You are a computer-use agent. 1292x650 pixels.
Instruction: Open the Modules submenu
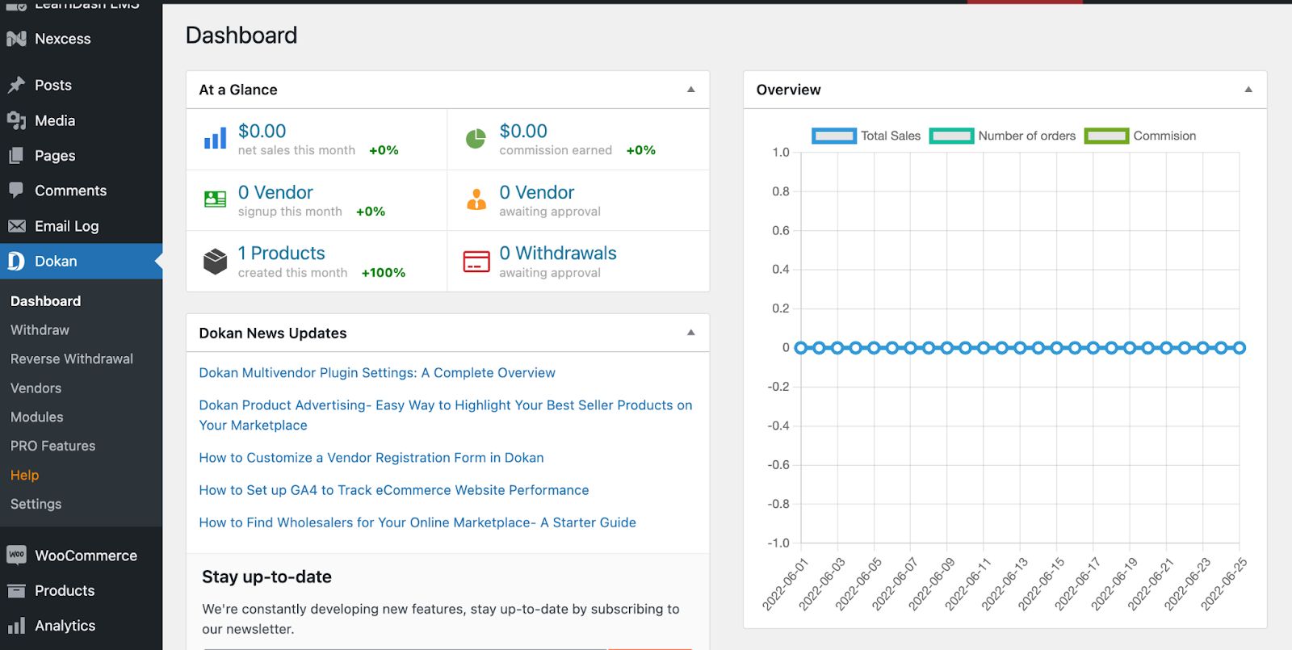(36, 417)
